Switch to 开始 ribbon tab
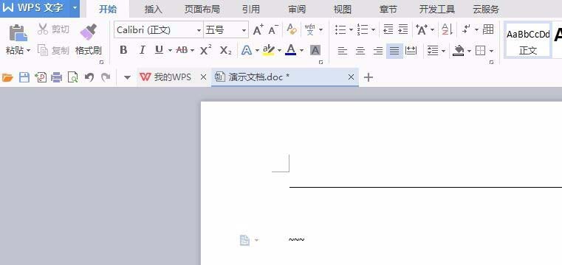This screenshot has width=562, height=265. (108, 9)
